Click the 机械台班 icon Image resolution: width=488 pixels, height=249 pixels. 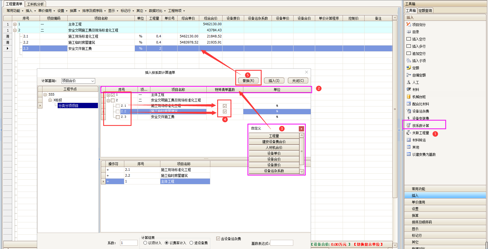[x=408, y=97]
